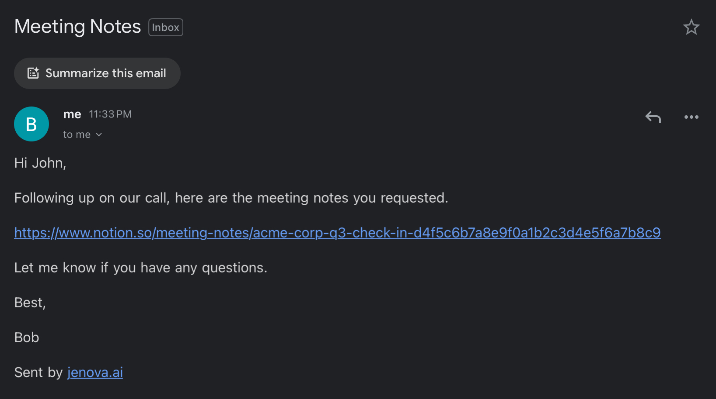Open the three-dot more options menu
This screenshot has height=399, width=716.
(x=691, y=117)
